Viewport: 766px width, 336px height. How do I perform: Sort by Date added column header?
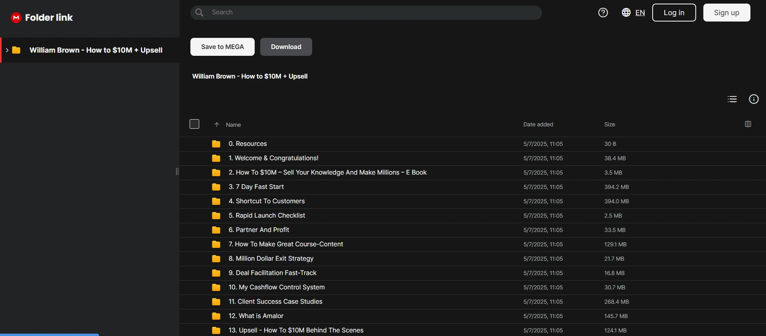click(538, 124)
